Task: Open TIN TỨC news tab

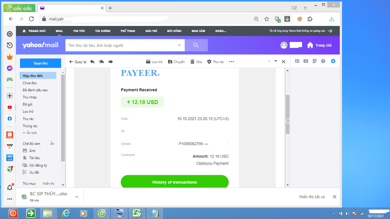Action: tap(79, 31)
